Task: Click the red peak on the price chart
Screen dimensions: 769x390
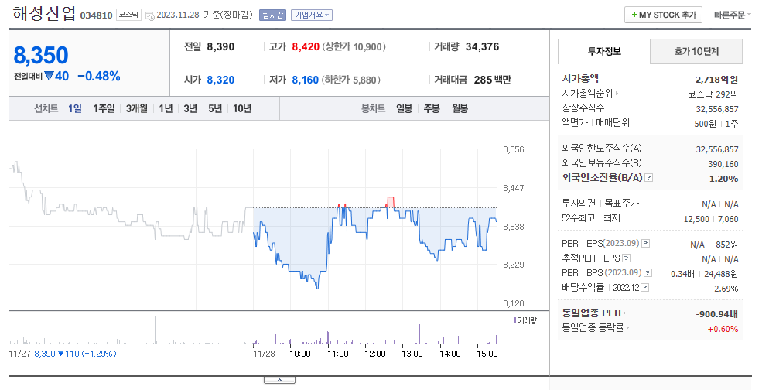Action: (391, 200)
